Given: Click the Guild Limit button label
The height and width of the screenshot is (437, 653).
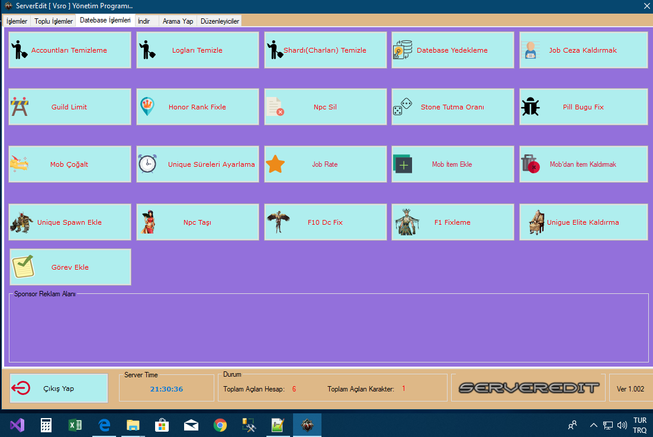Looking at the screenshot, I should tap(69, 107).
